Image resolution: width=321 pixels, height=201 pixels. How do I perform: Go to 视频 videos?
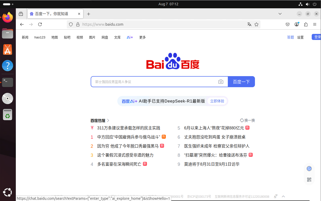click(80, 37)
